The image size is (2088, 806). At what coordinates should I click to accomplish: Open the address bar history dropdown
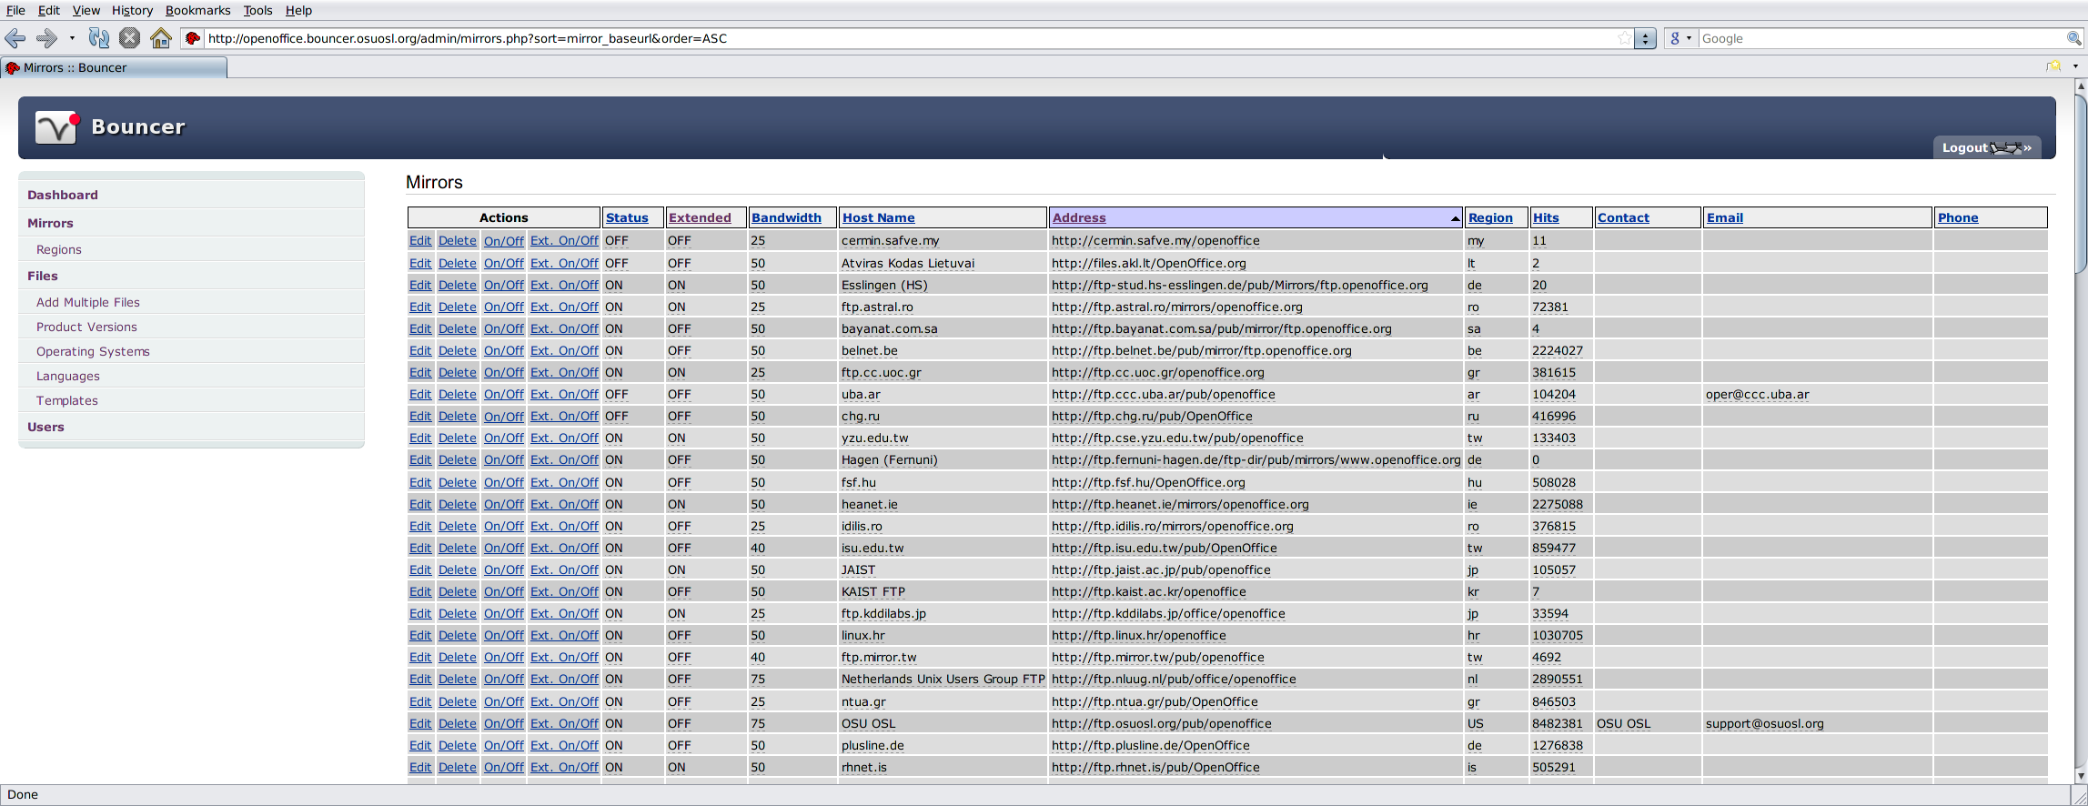pos(1645,38)
